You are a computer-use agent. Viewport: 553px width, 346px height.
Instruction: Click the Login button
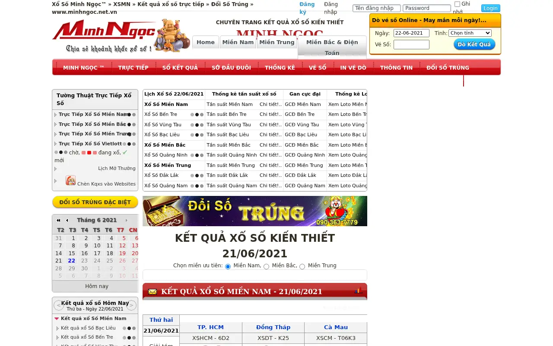point(491,8)
